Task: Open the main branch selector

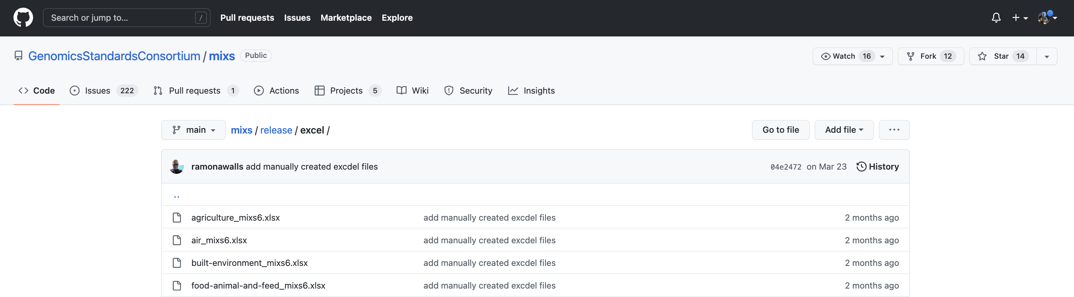Action: pos(193,130)
